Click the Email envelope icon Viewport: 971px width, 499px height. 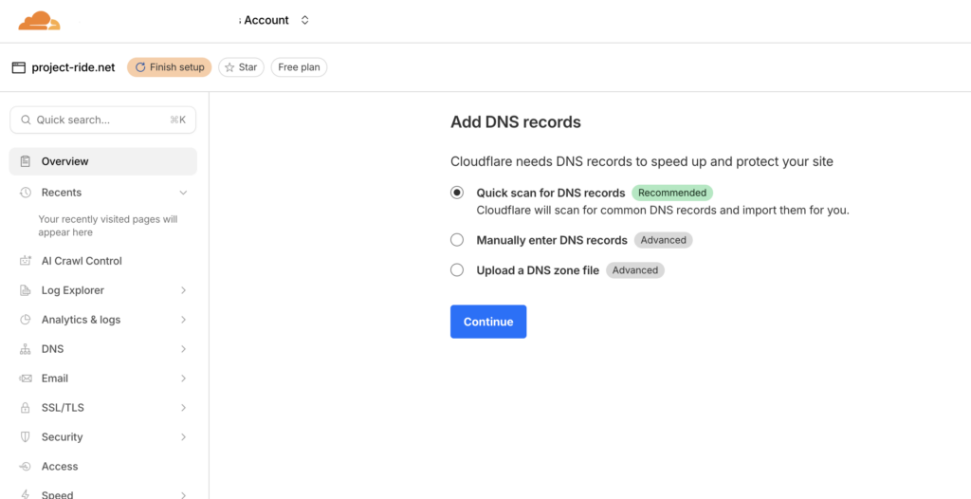pos(25,379)
